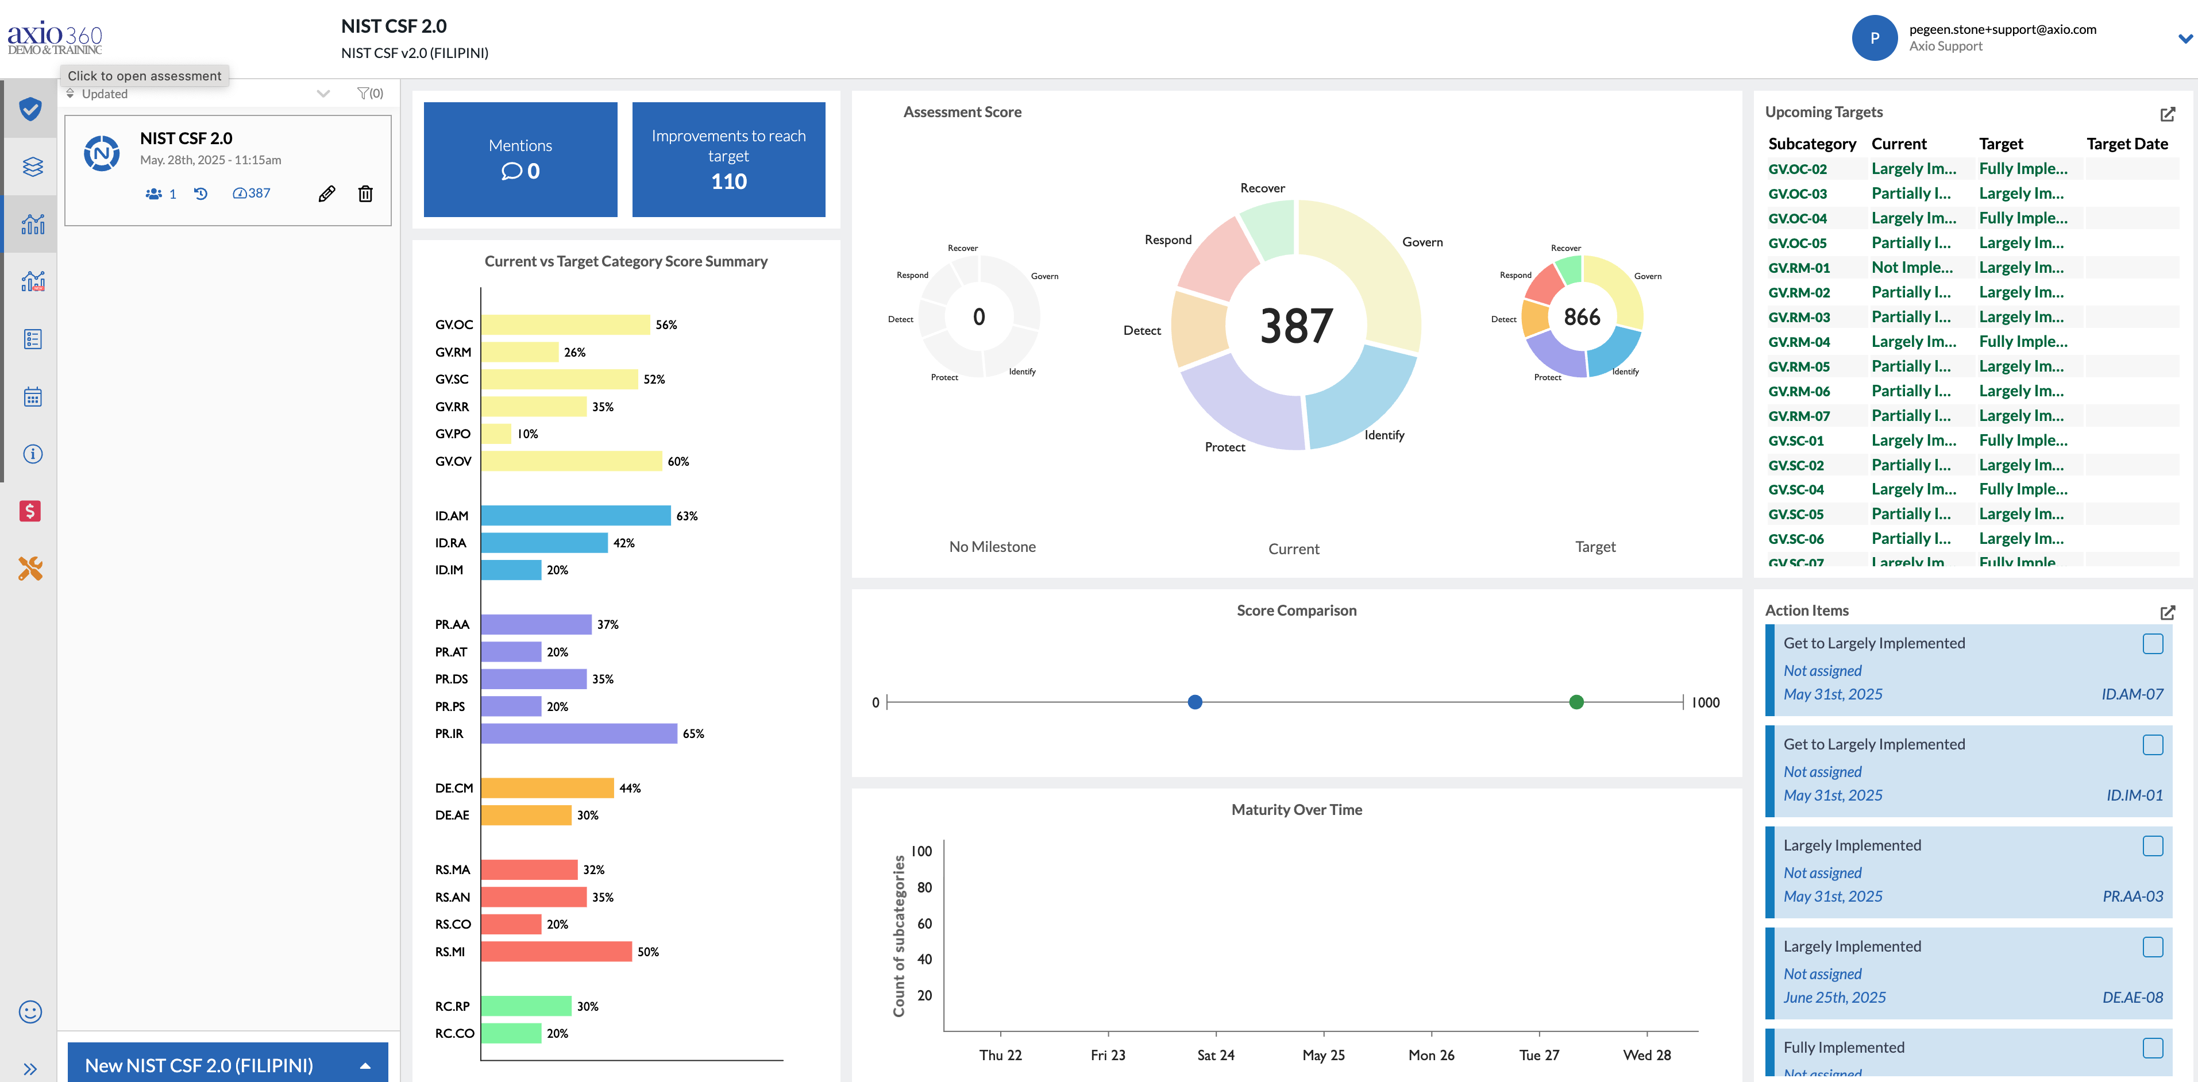Click the smiley face feedback icon
The image size is (2198, 1082).
click(x=30, y=1012)
